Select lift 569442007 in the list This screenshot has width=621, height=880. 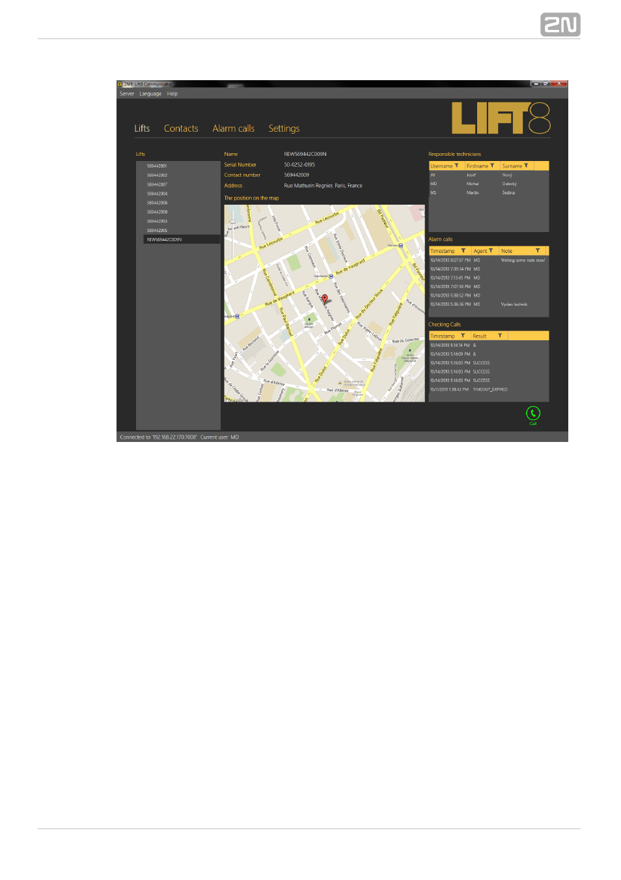182,184
